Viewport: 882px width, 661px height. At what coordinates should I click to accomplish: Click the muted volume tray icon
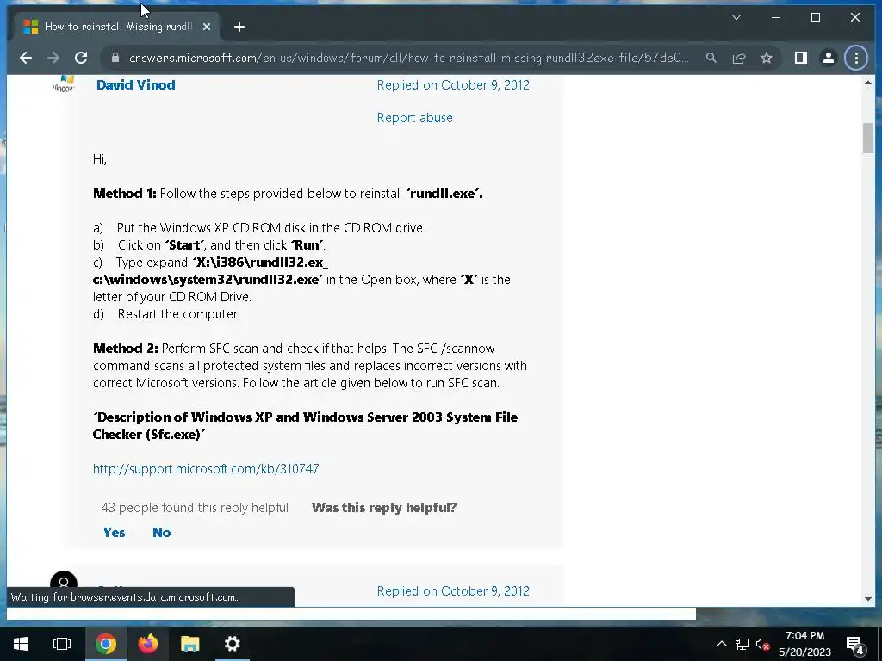[763, 644]
